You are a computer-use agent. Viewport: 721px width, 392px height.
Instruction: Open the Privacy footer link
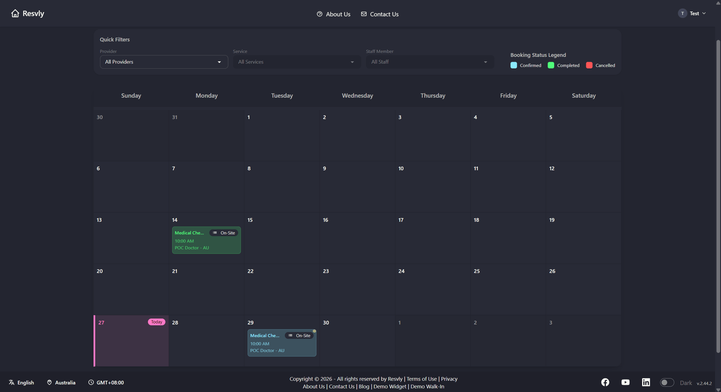coord(449,379)
